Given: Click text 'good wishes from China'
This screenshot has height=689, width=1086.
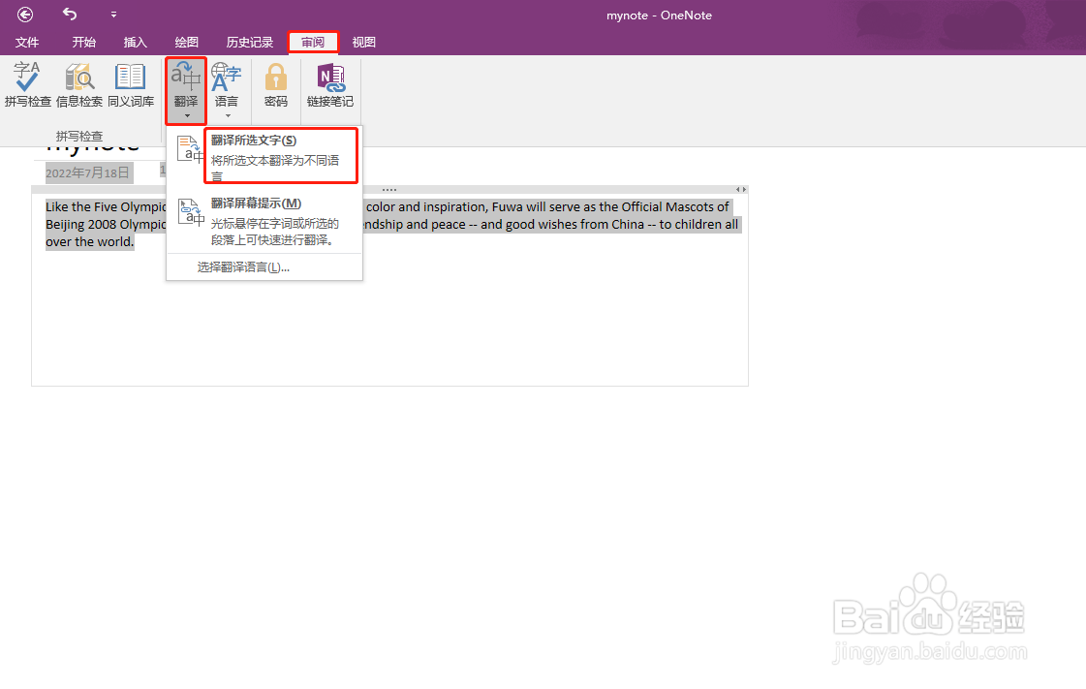Looking at the screenshot, I should [574, 225].
